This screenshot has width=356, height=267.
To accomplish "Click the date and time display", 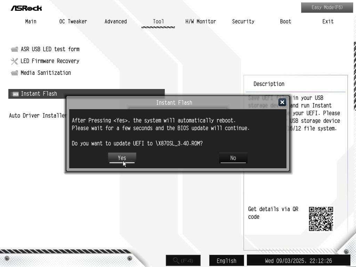I will (x=298, y=260).
